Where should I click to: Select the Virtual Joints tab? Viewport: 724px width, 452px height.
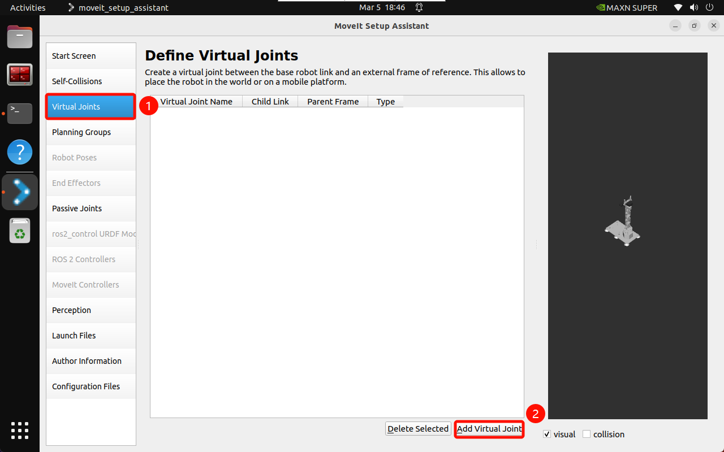pos(91,107)
